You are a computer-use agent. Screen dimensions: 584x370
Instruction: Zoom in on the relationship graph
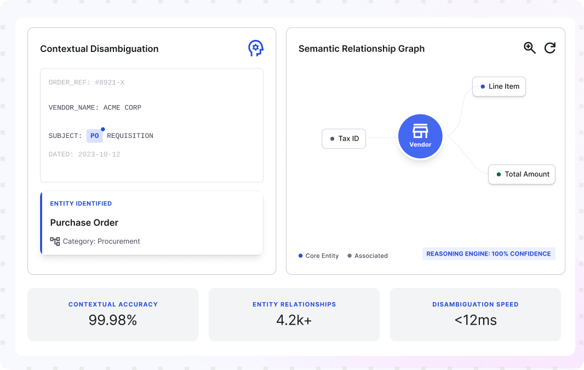pyautogui.click(x=530, y=48)
